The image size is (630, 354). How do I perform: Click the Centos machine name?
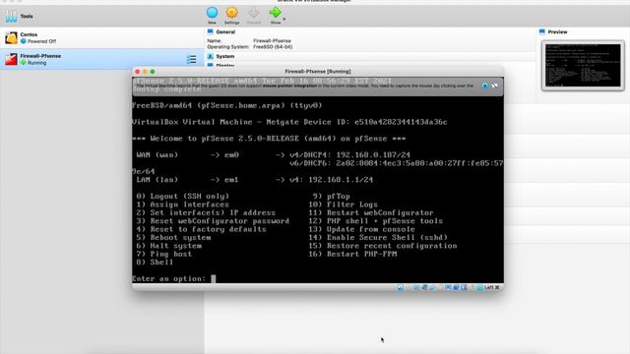29,34
